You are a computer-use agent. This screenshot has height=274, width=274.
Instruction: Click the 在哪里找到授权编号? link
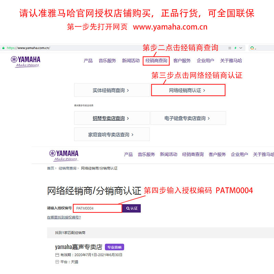[64, 217]
